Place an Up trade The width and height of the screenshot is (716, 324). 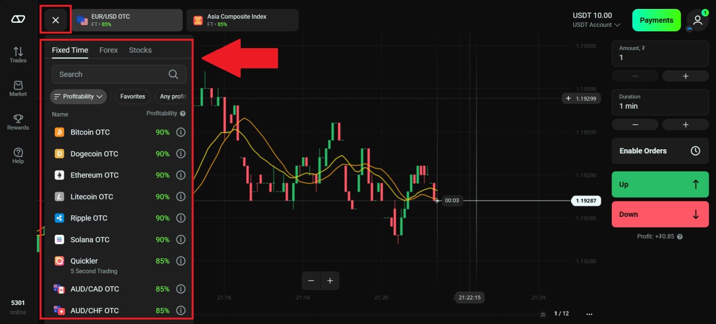click(660, 185)
